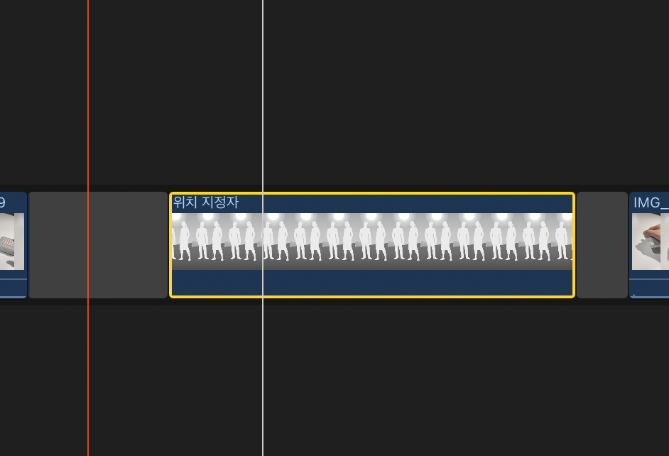Click audio strip under the IMG_ thumbnail
Image resolution: width=669 pixels, height=456 pixels.
(x=649, y=288)
